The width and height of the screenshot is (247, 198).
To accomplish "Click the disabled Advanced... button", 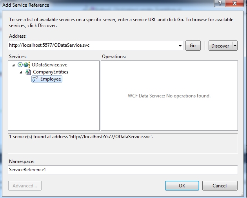I will click(x=25, y=185).
